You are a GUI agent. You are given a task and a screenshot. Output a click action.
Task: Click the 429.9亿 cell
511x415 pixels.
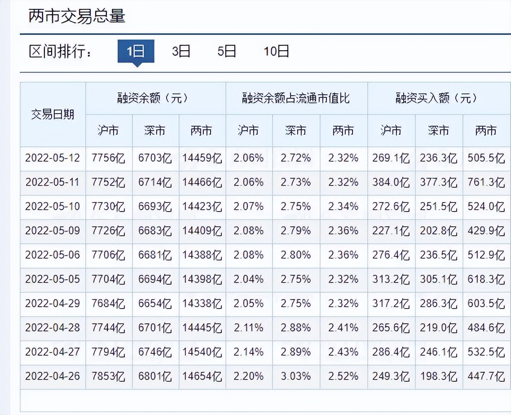tap(486, 231)
